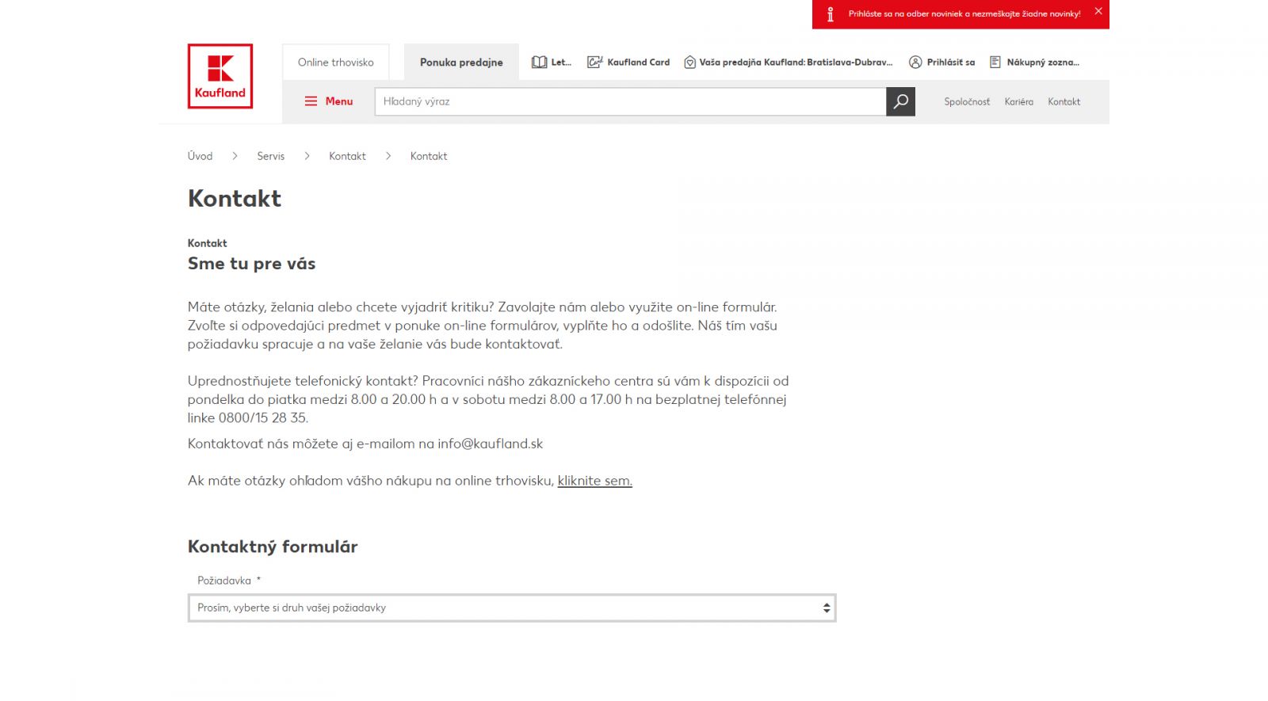1268x701 pixels.
Task: Open Kaufland Card page
Action: (629, 63)
